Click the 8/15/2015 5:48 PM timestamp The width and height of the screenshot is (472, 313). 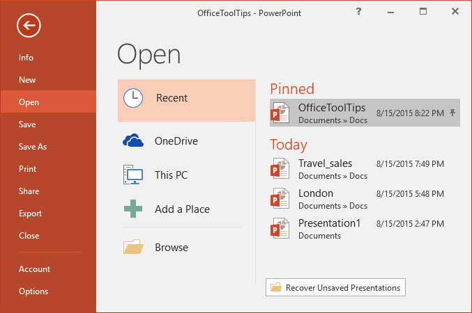coord(410,194)
